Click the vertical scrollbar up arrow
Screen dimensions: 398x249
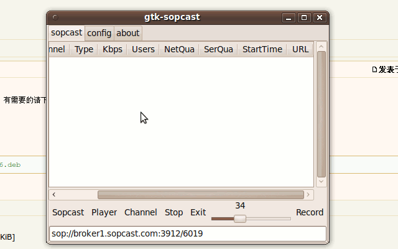[321, 47]
